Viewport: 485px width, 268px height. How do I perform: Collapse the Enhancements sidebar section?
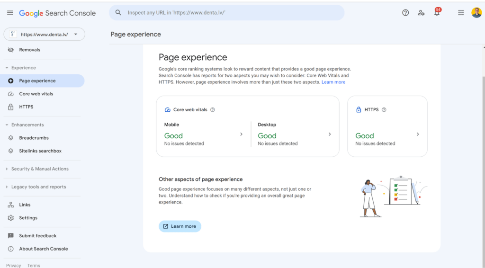coord(25,125)
